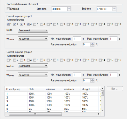Click the horizontal scrollbar right arrow
The width and height of the screenshot is (127, 119).
(x=99, y=114)
